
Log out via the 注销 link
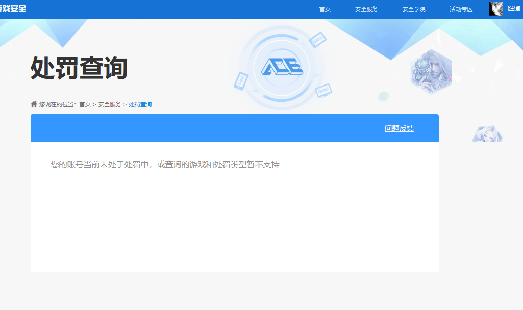(513, 9)
